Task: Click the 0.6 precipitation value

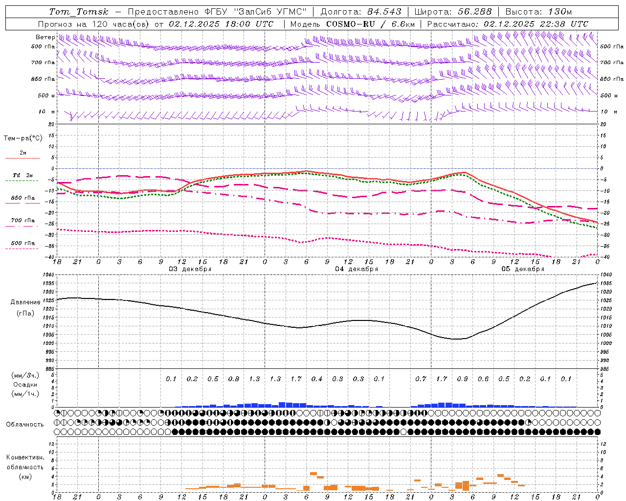Action: tap(483, 379)
